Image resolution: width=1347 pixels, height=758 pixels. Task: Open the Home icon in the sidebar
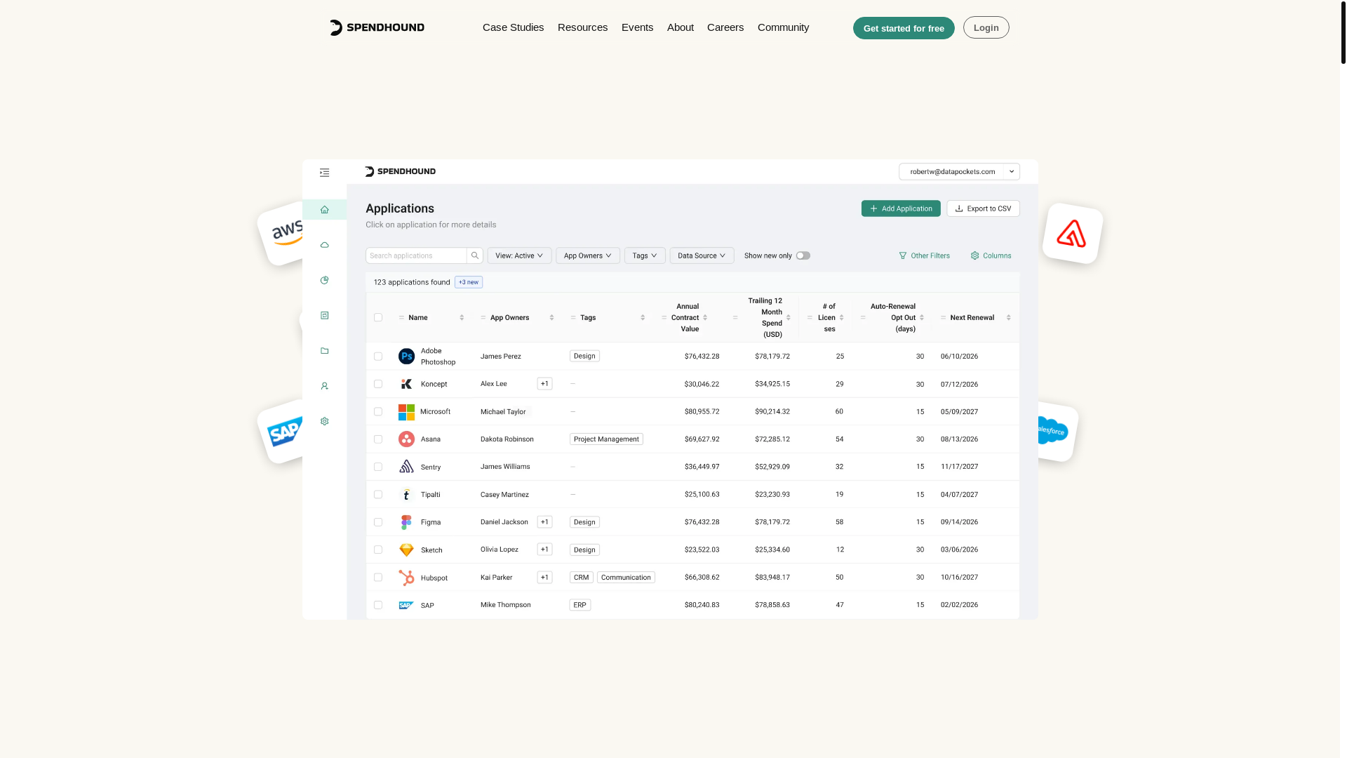click(x=324, y=210)
